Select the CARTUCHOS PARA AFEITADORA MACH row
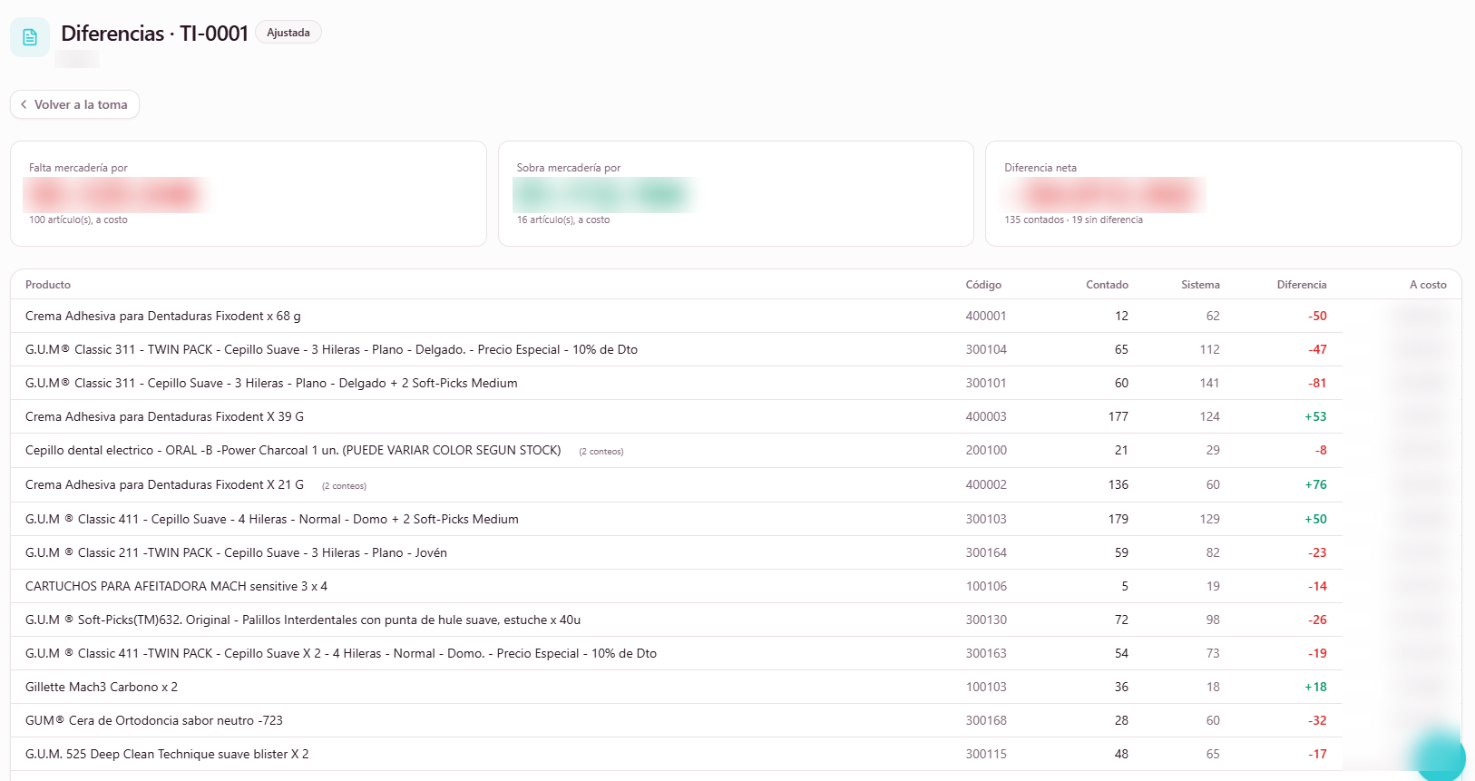The image size is (1475, 781). [x=736, y=586]
